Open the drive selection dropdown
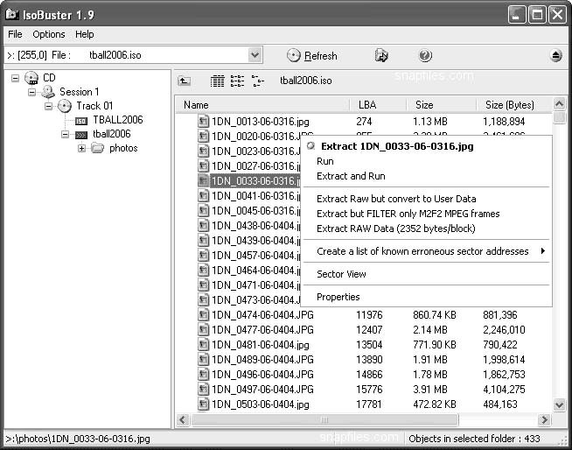 (x=255, y=55)
